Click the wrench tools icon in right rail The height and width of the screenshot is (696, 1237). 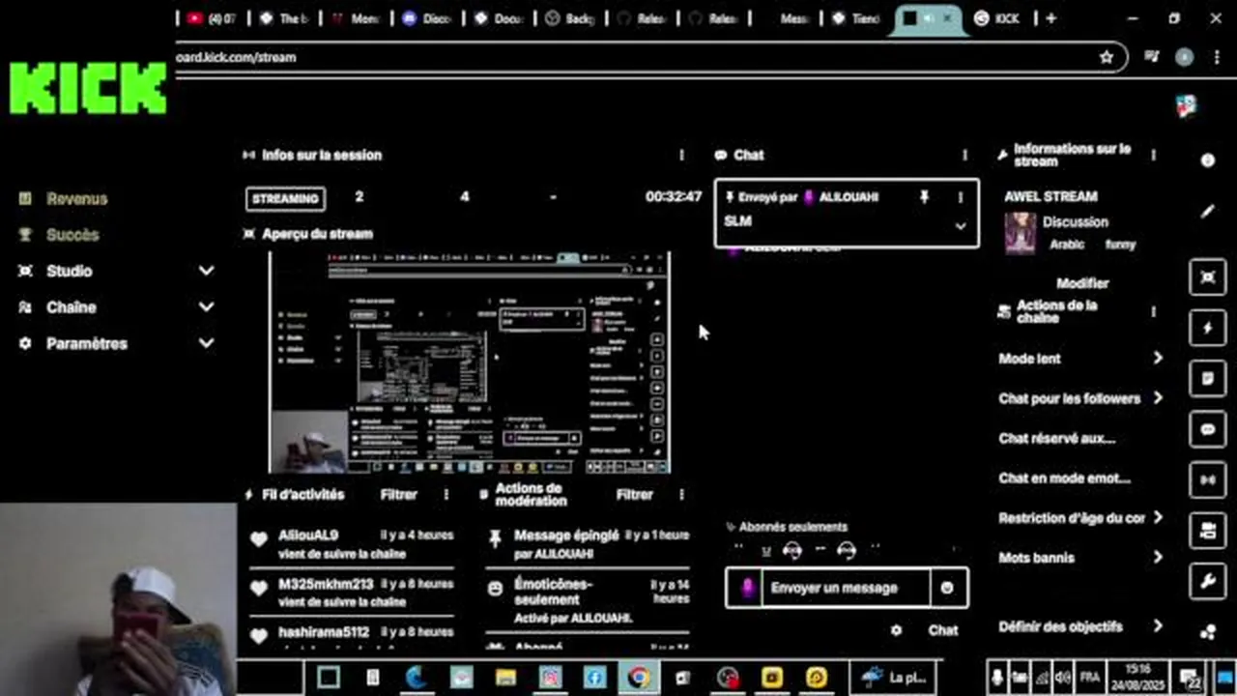[1207, 581]
